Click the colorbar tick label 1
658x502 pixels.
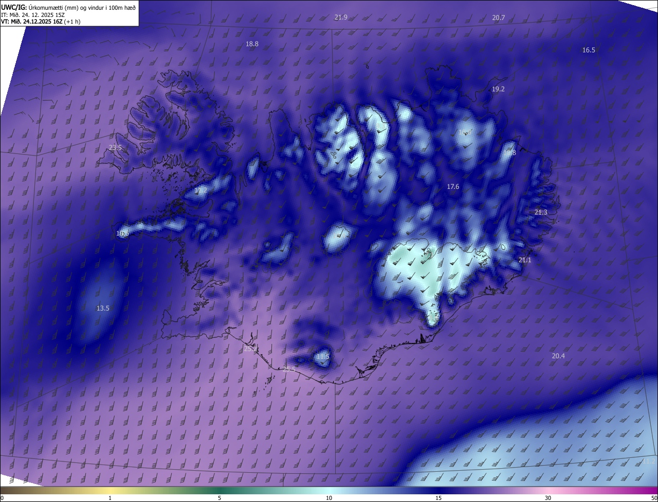111,498
